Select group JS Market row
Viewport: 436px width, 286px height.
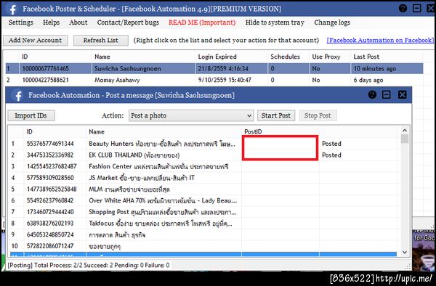tap(203, 178)
